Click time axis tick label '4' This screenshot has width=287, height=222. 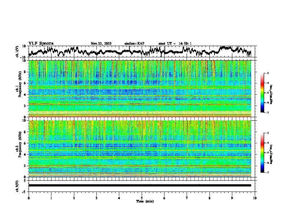click(119, 198)
